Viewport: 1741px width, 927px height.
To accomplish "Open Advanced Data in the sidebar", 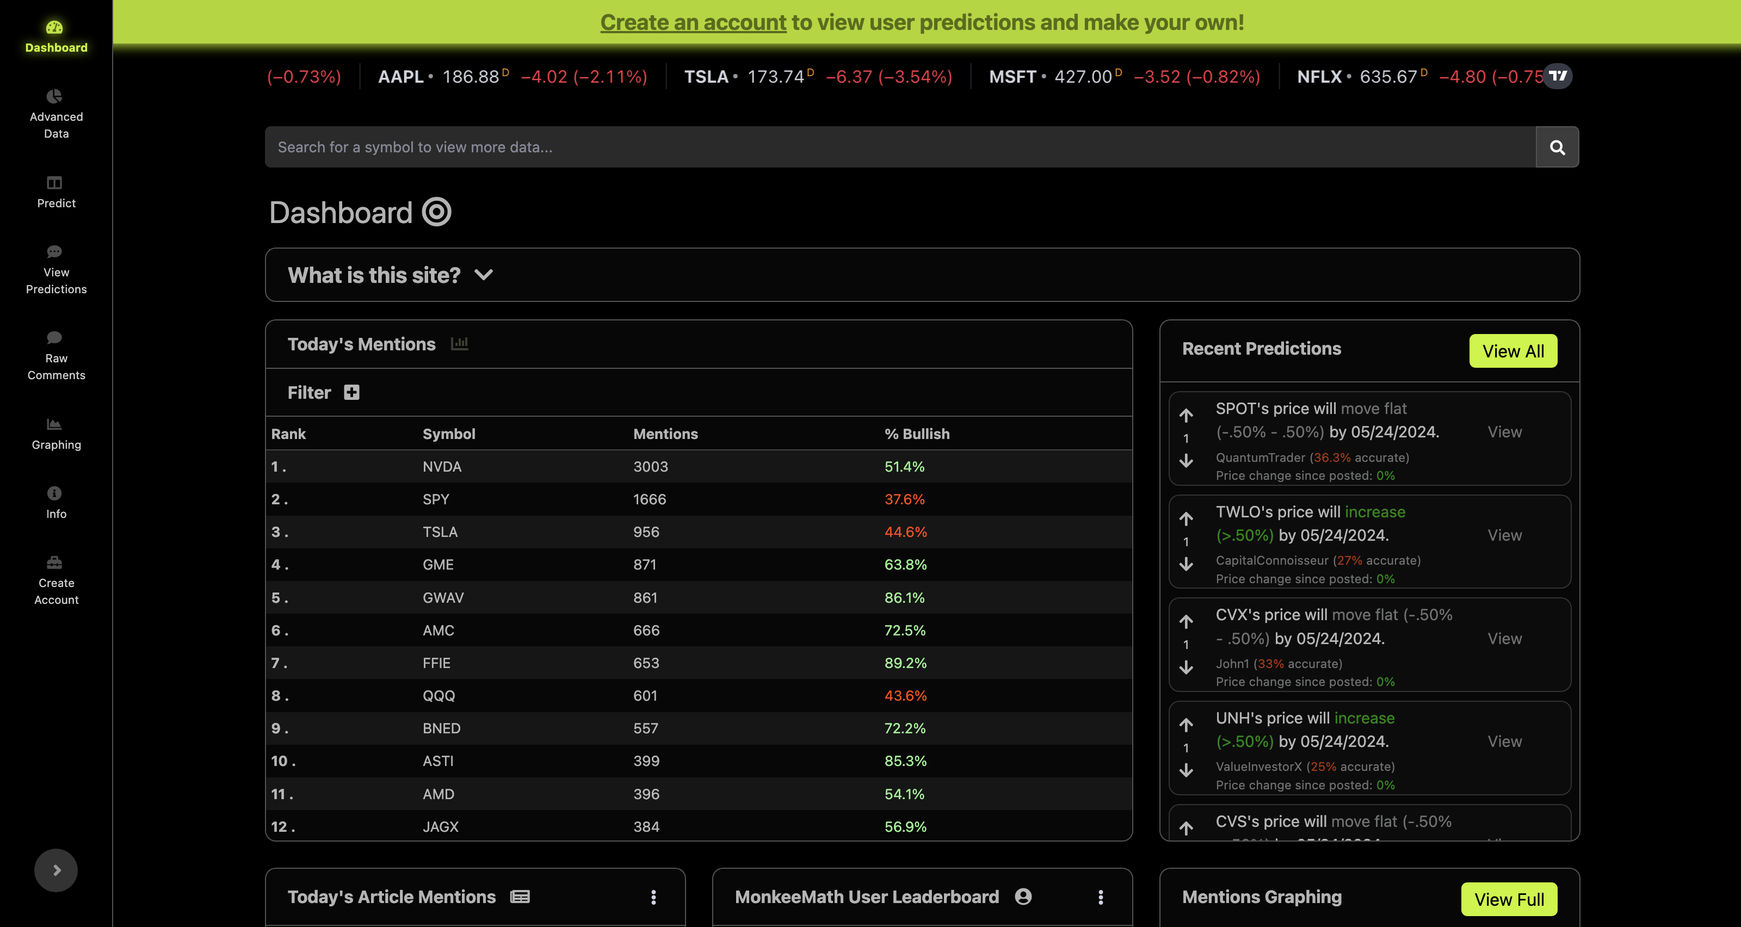I will (56, 114).
